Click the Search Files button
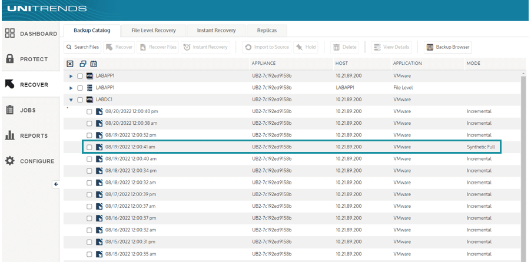The image size is (531, 265). (x=82, y=47)
